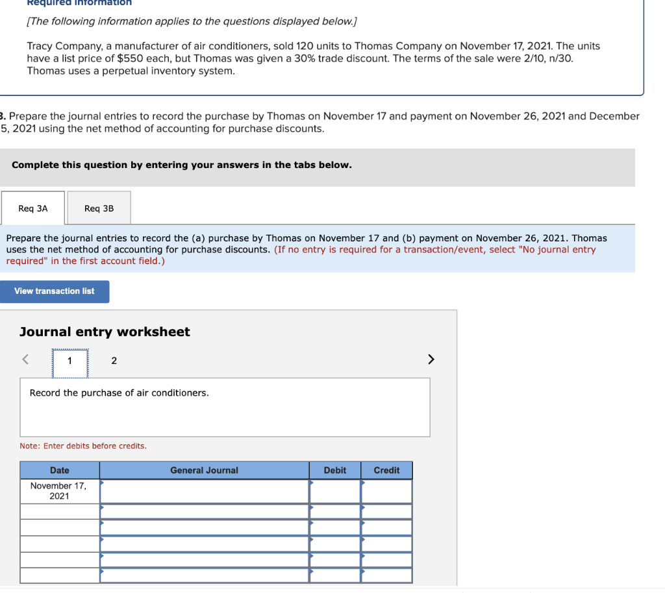Click Credit field in fifth row
The width and height of the screenshot is (665, 593).
pyautogui.click(x=386, y=559)
